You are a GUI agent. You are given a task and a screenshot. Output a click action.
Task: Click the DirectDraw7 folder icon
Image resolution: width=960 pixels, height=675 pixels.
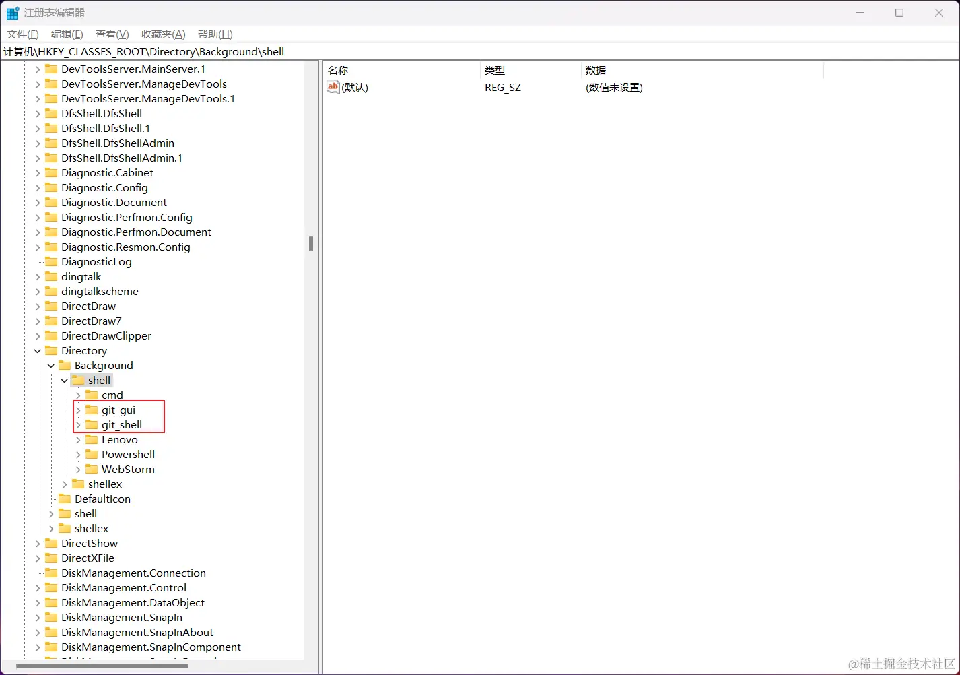pyautogui.click(x=51, y=321)
